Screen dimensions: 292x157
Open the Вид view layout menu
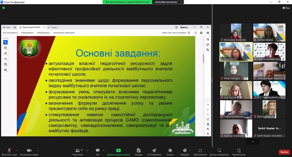point(285,8)
